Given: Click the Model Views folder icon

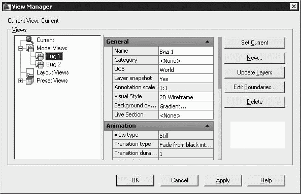Looking at the screenshot, I should pyautogui.click(x=30, y=48).
